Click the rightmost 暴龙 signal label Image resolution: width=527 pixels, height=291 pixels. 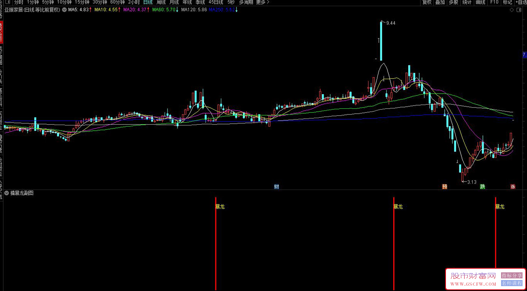[500, 207]
